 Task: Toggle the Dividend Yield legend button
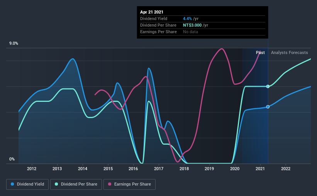pyautogui.click(x=27, y=184)
